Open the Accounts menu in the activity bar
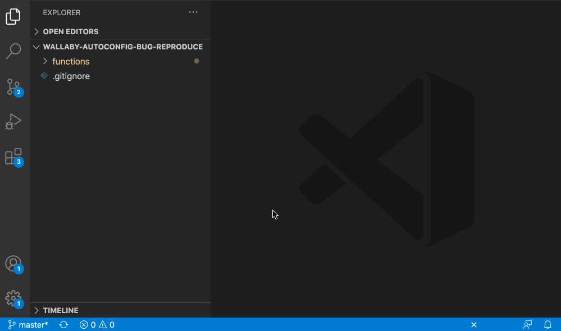 14,263
